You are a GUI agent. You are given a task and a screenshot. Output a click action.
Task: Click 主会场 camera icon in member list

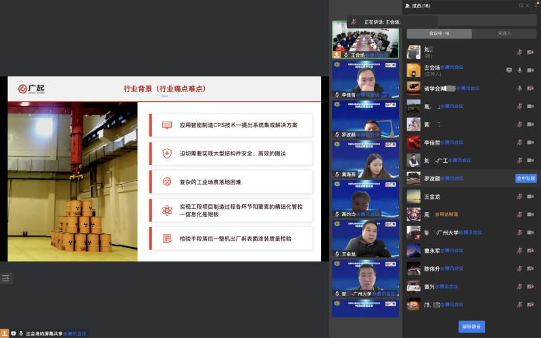pos(530,70)
